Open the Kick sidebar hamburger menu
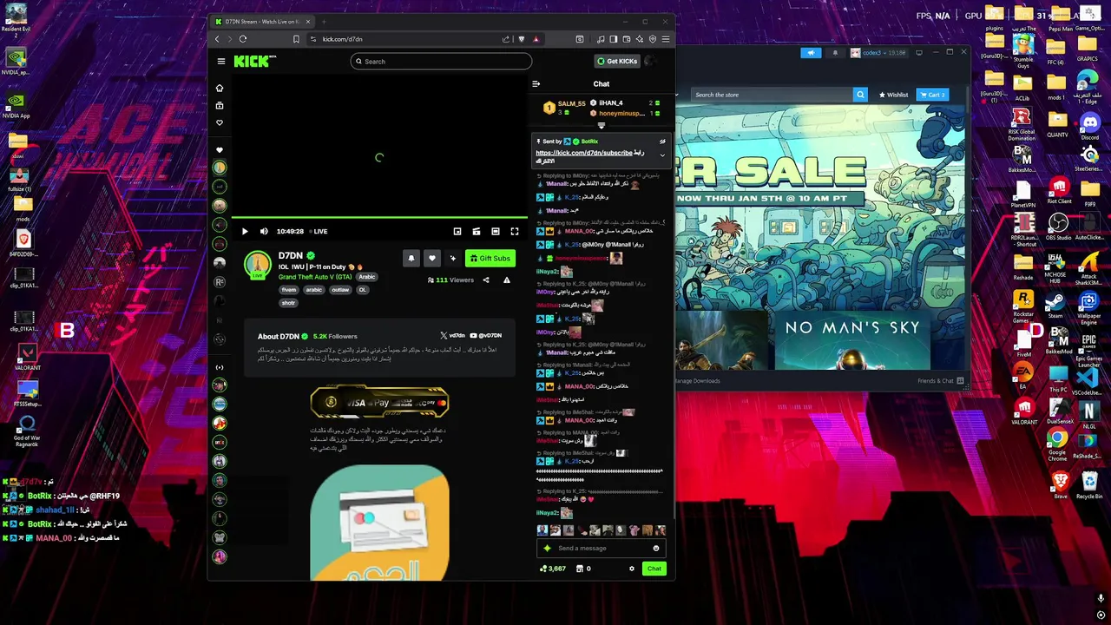Image resolution: width=1111 pixels, height=625 pixels. pos(221,62)
